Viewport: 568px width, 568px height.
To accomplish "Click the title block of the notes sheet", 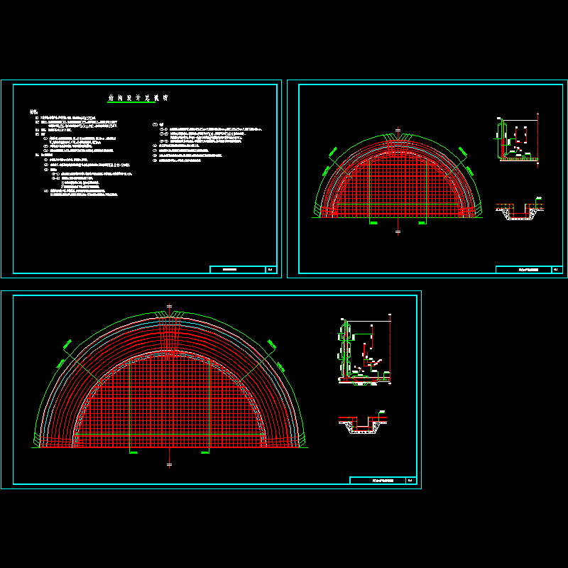I will coord(237,270).
